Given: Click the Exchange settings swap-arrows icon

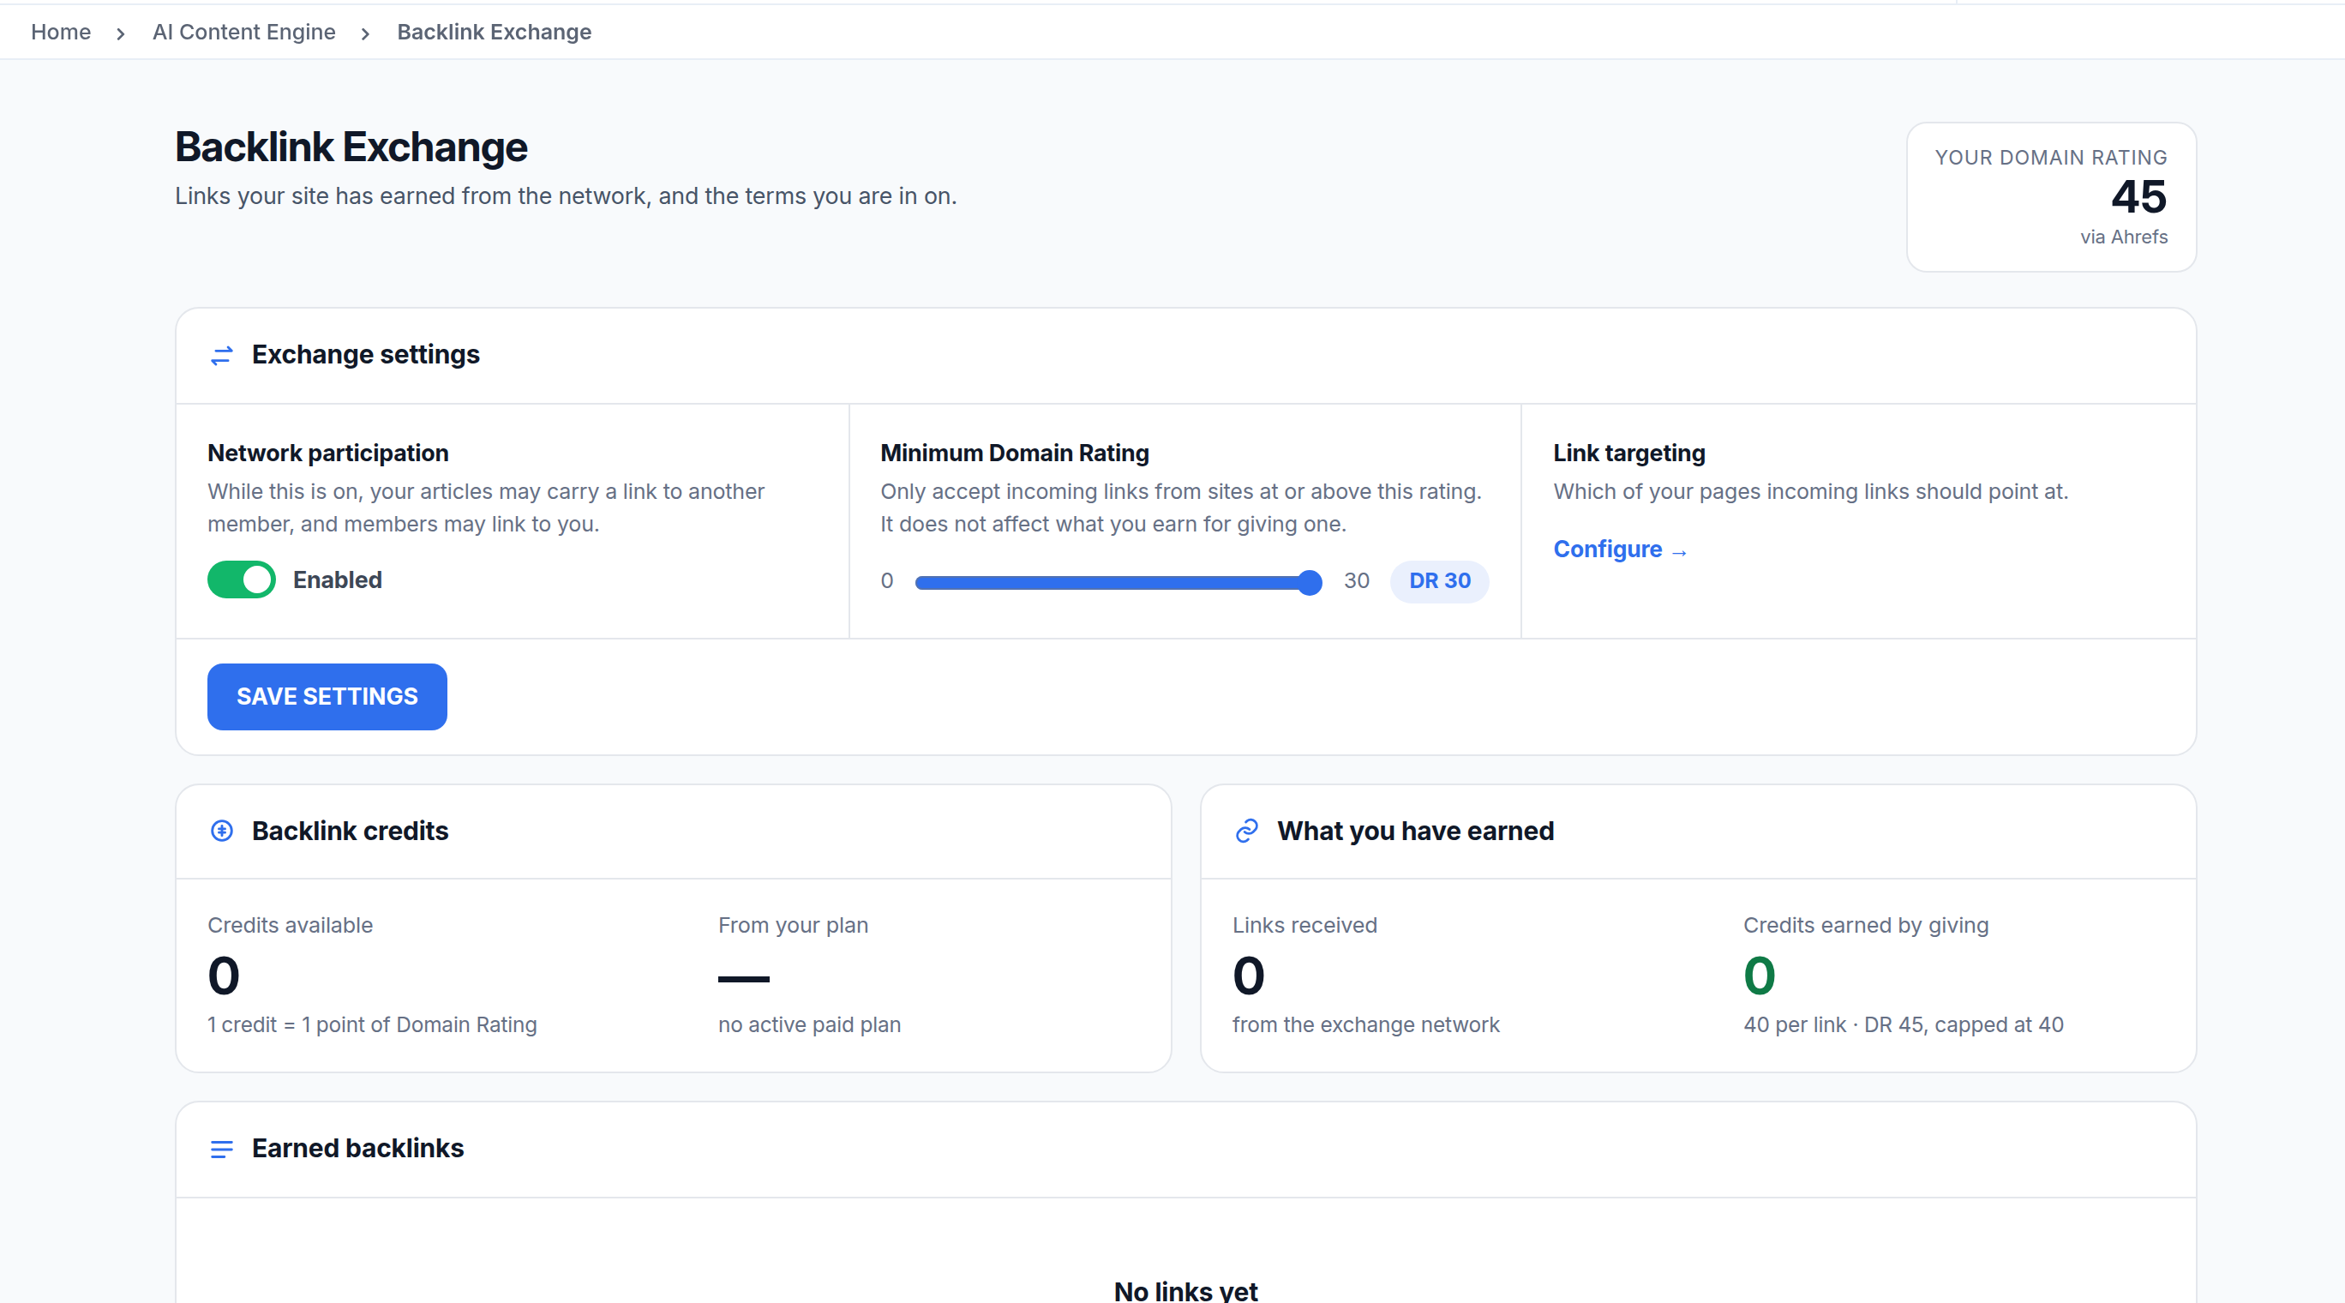Looking at the screenshot, I should coord(221,355).
